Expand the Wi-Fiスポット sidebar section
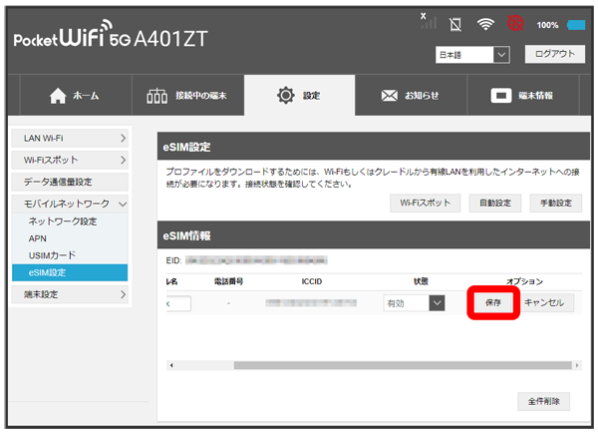 (x=75, y=160)
